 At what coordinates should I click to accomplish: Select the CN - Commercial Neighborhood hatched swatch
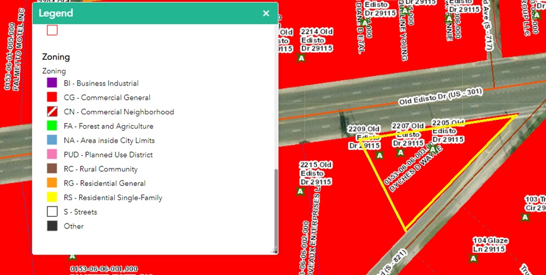(52, 112)
